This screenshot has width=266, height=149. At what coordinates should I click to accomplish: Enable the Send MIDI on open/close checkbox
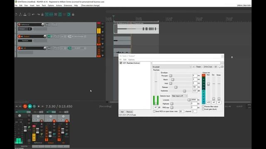pyautogui.click(x=154, y=111)
